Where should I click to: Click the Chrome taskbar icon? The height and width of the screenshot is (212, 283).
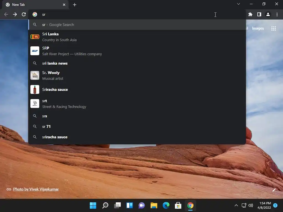click(x=190, y=205)
